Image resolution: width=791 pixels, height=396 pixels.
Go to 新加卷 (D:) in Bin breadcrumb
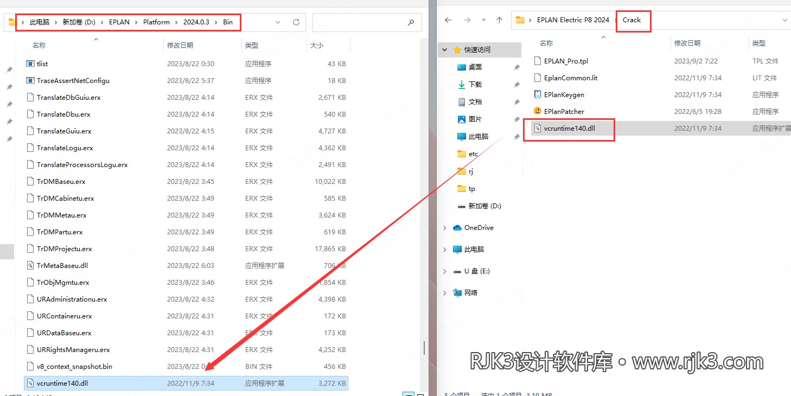pos(79,22)
